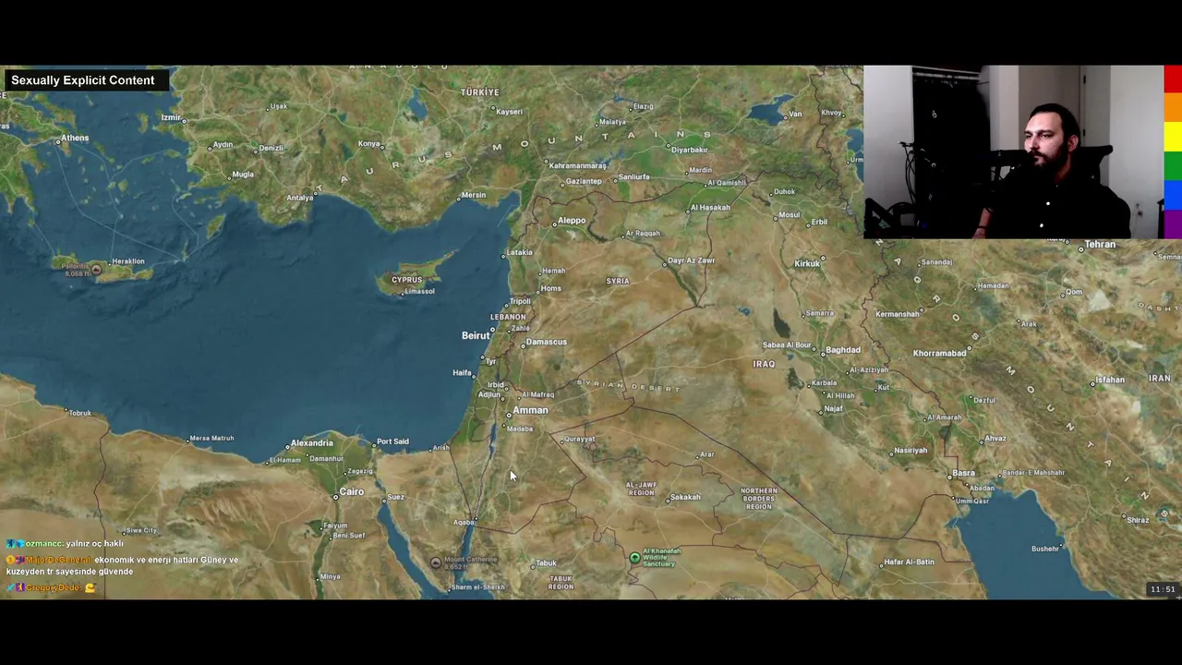This screenshot has height=665, width=1182.
Task: Click the CYPRUS island label
Action: (x=406, y=280)
